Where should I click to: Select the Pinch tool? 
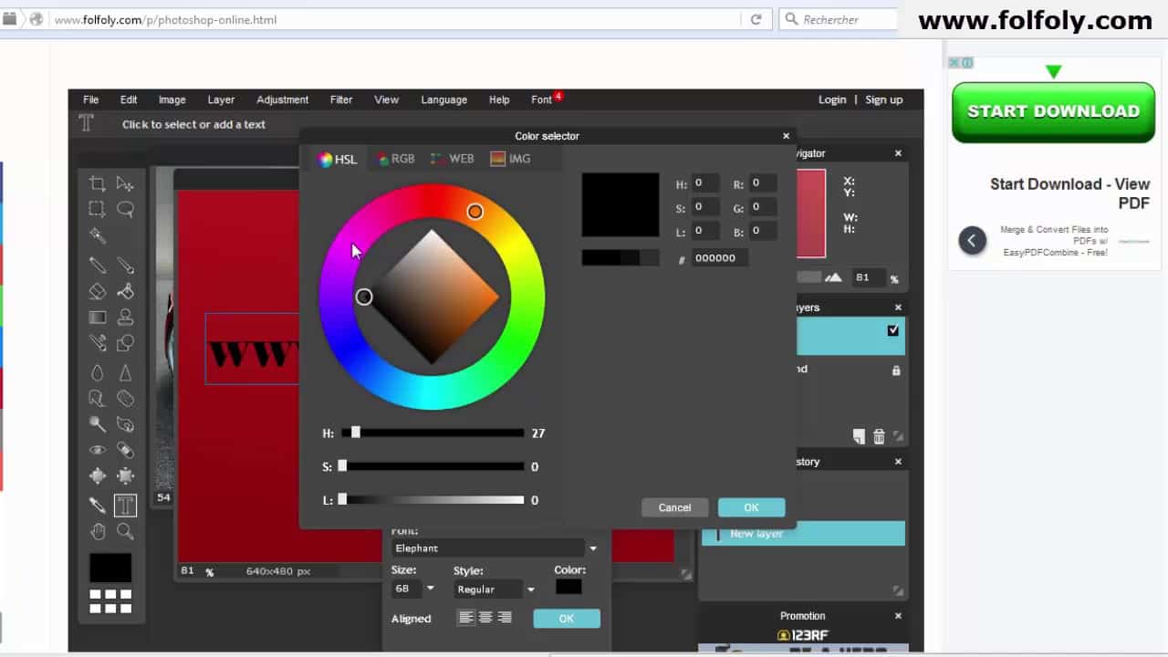point(125,475)
